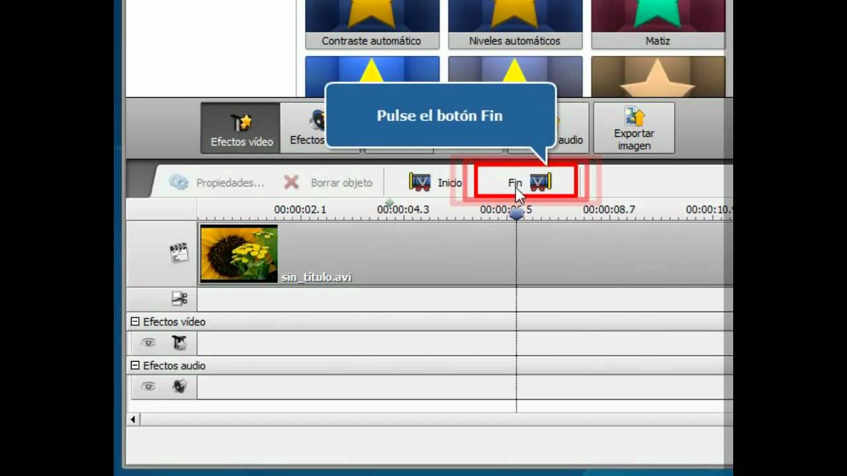Open the Efectos vídeo tab
Image resolution: width=847 pixels, height=476 pixels.
241,128
